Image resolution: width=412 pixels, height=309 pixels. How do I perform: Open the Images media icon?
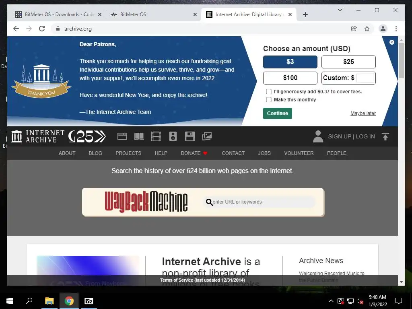click(x=207, y=136)
